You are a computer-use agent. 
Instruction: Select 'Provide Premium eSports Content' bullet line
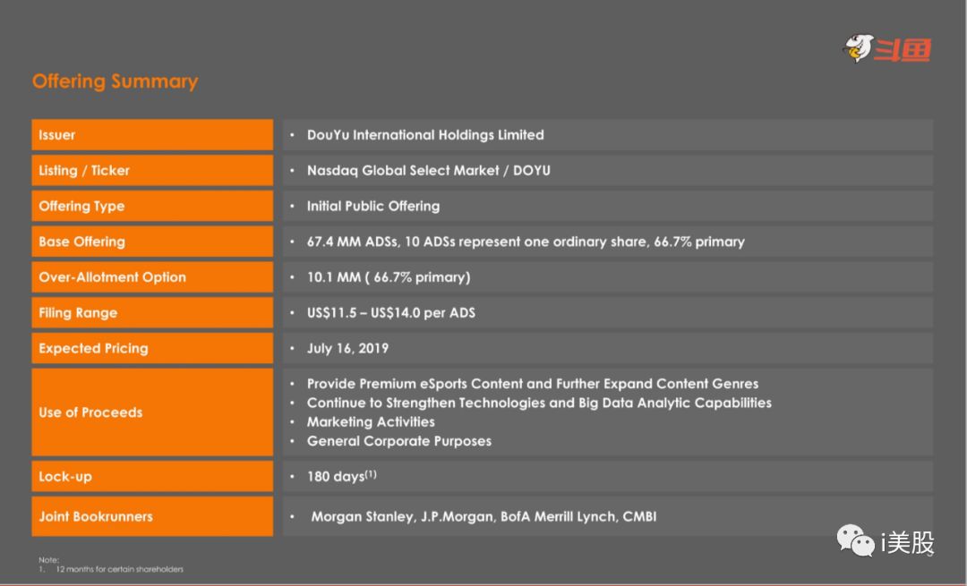click(x=533, y=384)
